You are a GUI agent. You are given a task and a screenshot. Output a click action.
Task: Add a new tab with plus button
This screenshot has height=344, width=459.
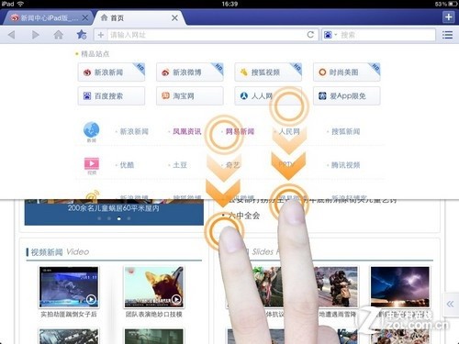tap(448, 17)
